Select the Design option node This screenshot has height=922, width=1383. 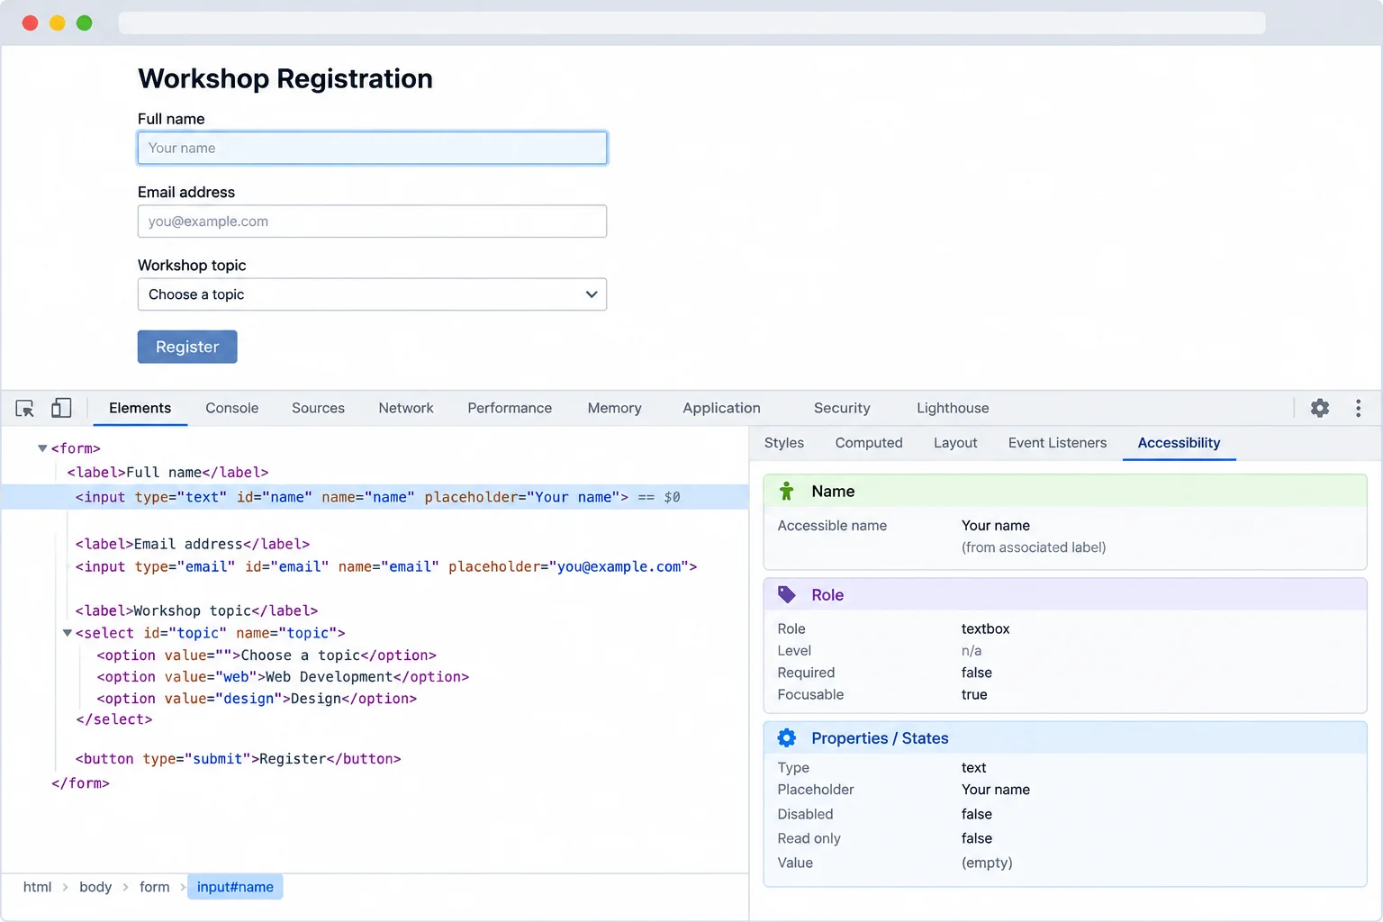coord(257,699)
